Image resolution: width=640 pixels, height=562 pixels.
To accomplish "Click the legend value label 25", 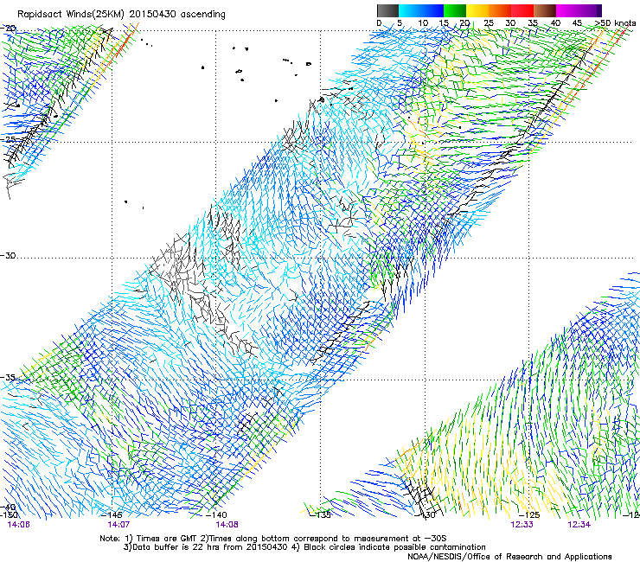I will click(x=489, y=23).
